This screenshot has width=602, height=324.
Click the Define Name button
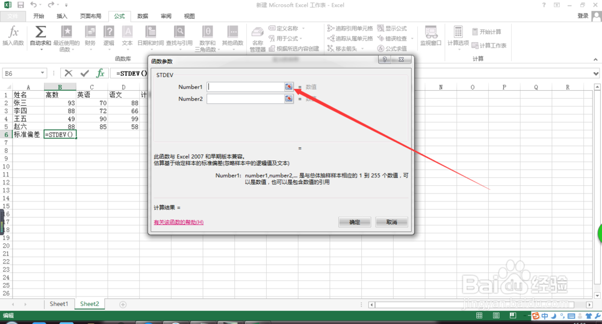coord(284,28)
